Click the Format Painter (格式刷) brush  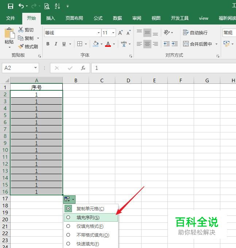pyautogui.click(x=21, y=46)
